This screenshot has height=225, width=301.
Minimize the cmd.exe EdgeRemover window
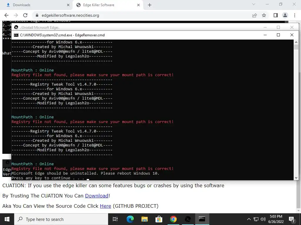[265, 35]
